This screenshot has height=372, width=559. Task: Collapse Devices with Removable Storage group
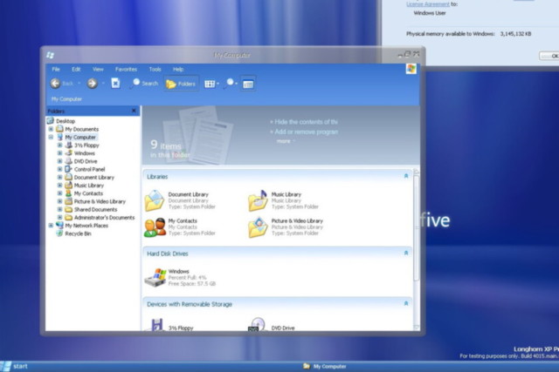[x=405, y=303]
